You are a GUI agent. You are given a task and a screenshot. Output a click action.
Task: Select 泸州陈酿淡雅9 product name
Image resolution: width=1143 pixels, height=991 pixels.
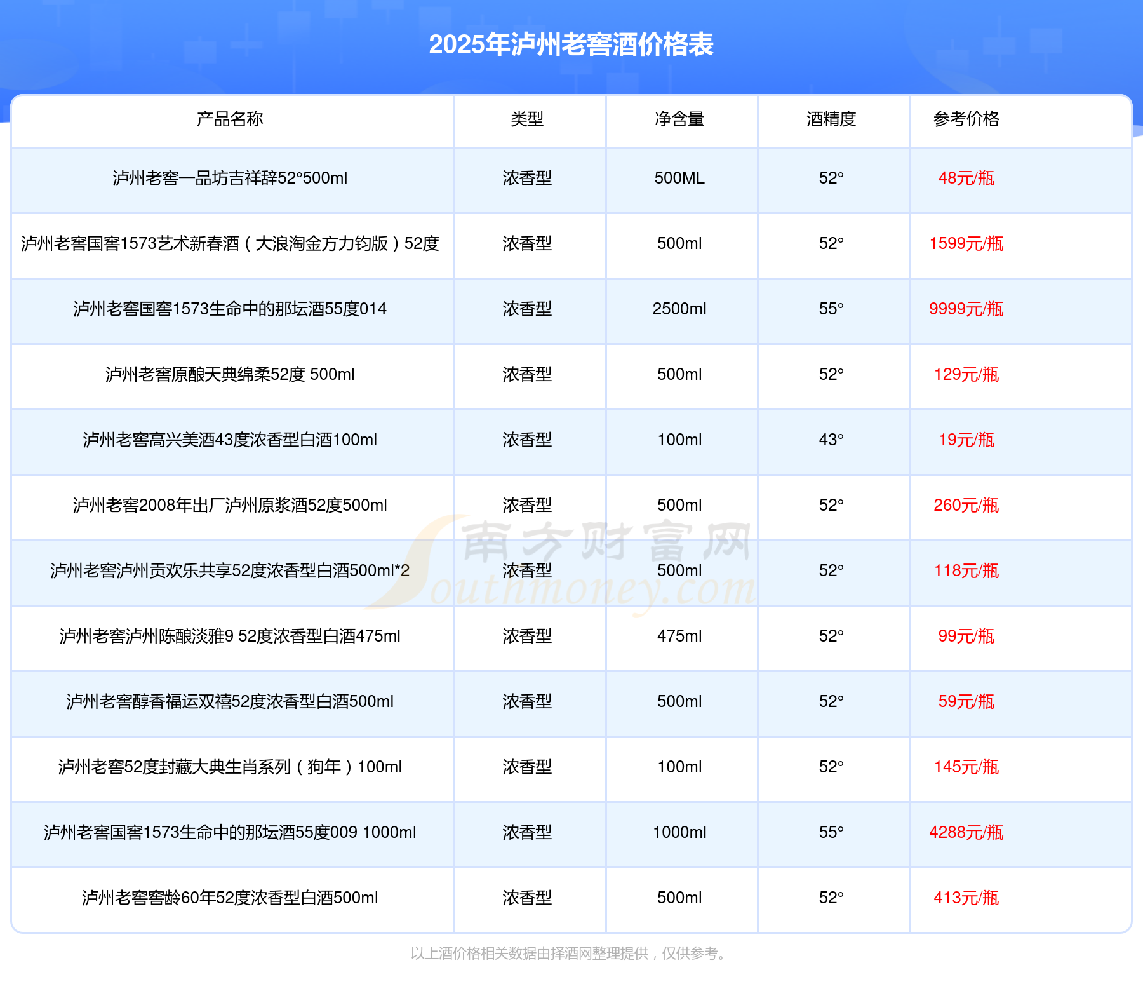(230, 636)
